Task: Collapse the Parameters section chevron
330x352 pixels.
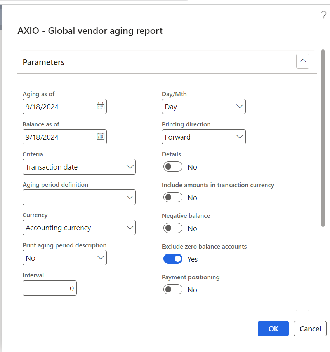Action: [303, 61]
